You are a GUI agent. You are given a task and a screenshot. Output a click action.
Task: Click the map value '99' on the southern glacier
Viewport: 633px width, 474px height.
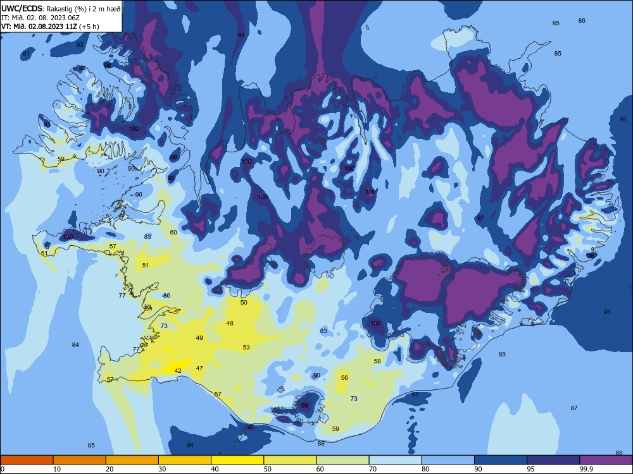(x=304, y=406)
